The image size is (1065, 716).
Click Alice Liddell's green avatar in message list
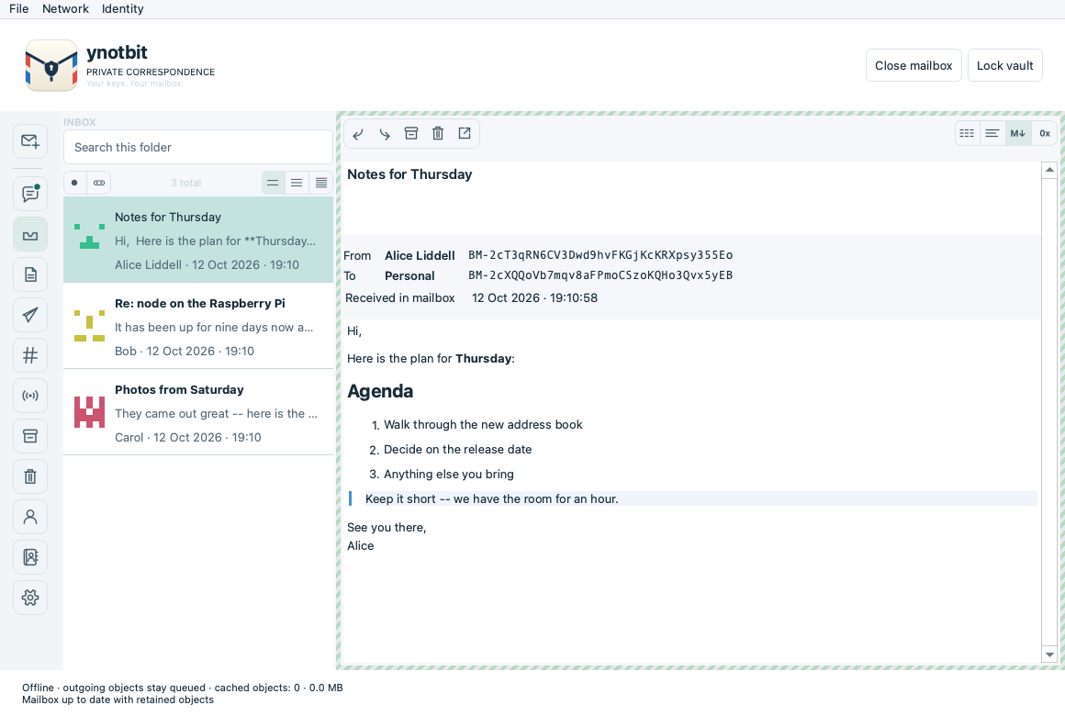(90, 236)
